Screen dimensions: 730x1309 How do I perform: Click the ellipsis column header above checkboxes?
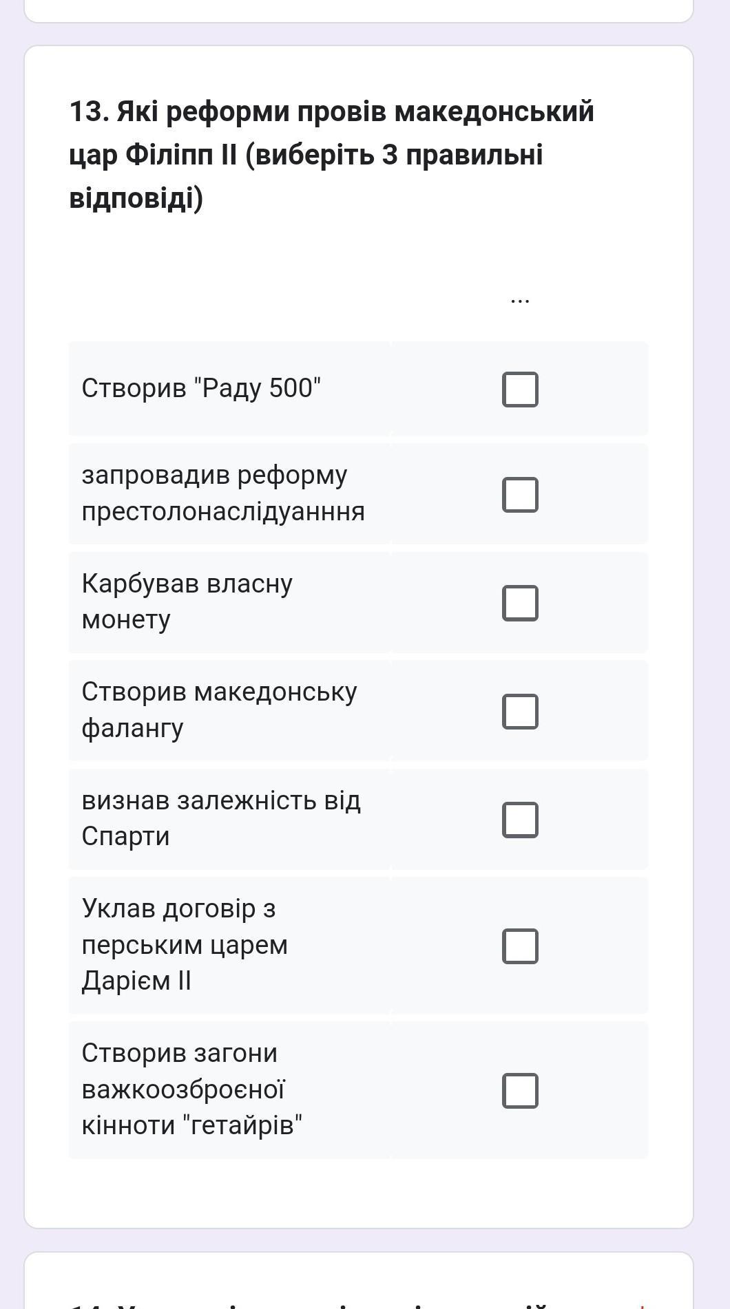tap(520, 300)
